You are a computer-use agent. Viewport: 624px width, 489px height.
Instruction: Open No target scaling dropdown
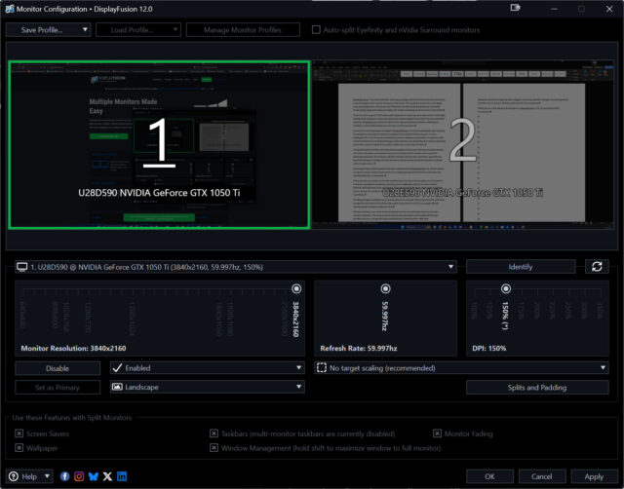coord(461,368)
